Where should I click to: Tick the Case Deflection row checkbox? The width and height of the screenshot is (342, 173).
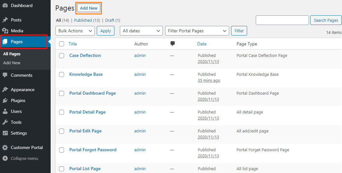point(62,56)
